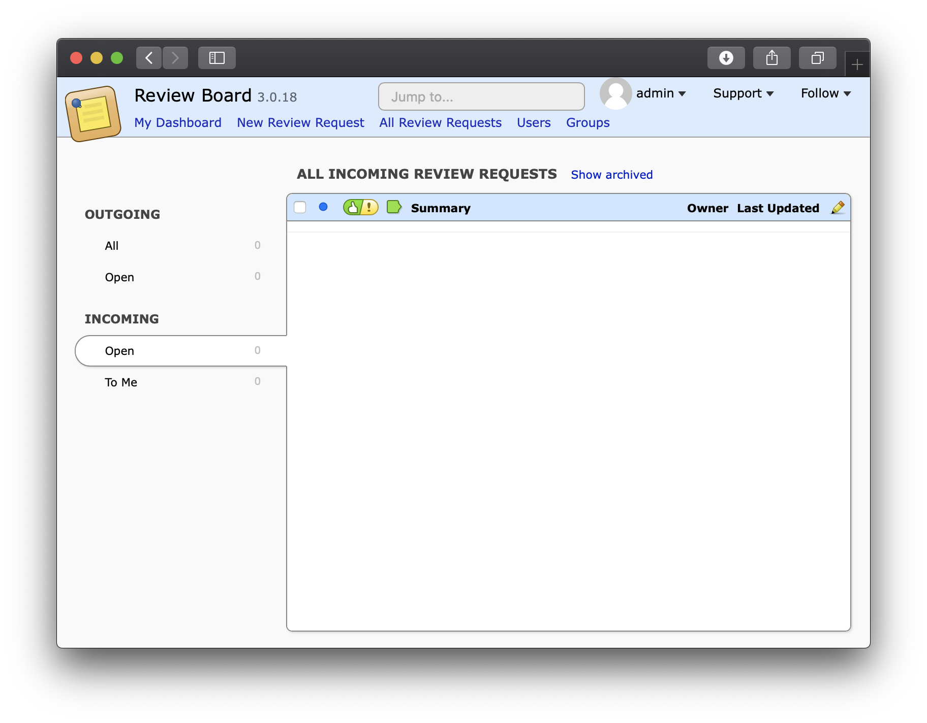Click the admin user avatar
The height and width of the screenshot is (723, 927).
point(615,93)
